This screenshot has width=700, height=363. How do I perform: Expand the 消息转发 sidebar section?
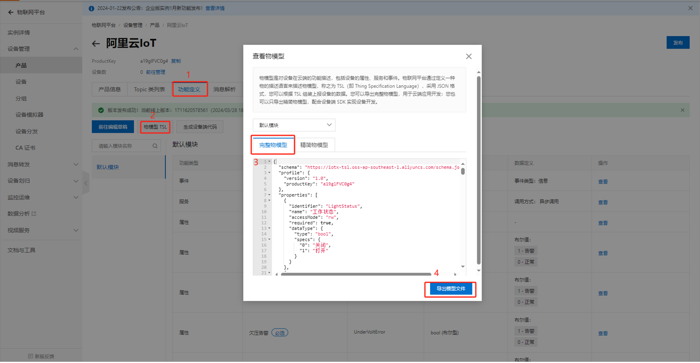pyautogui.click(x=76, y=164)
